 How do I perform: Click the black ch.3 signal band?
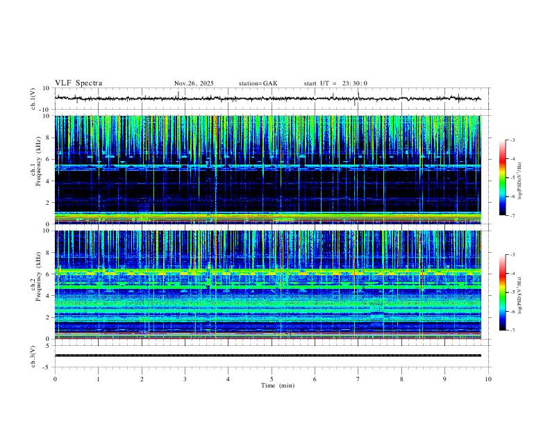click(267, 356)
